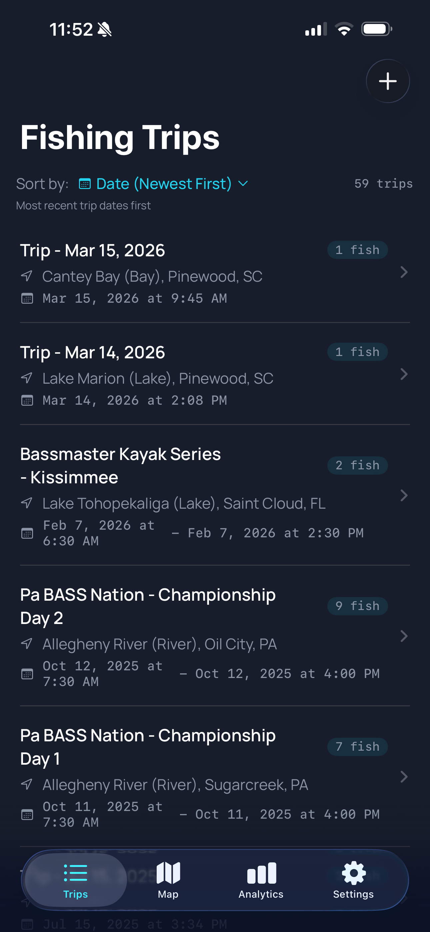This screenshot has width=430, height=932.
Task: Expand the Mar 15, 2026 trip chevron
Action: pos(404,272)
